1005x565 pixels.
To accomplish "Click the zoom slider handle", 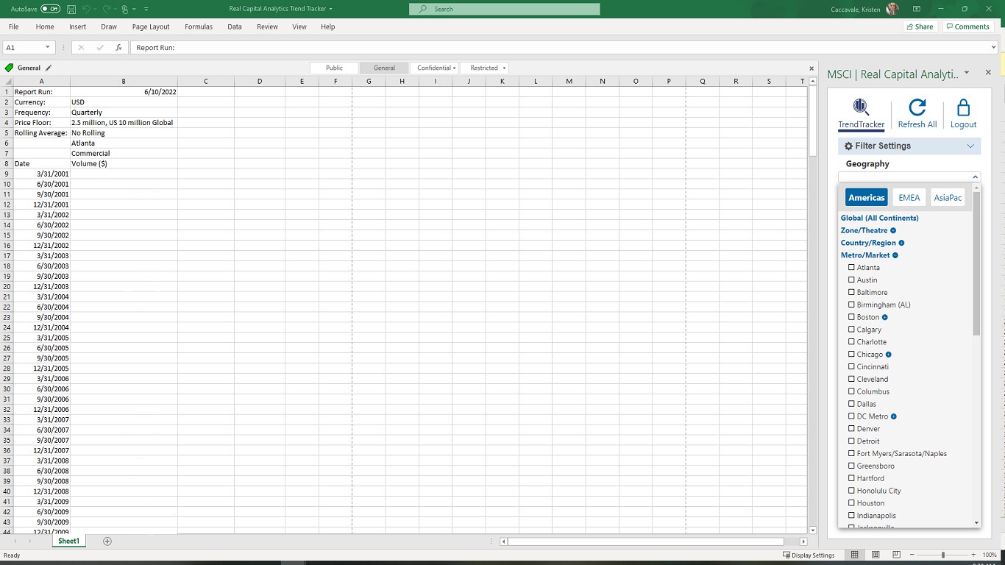I will click(x=943, y=555).
